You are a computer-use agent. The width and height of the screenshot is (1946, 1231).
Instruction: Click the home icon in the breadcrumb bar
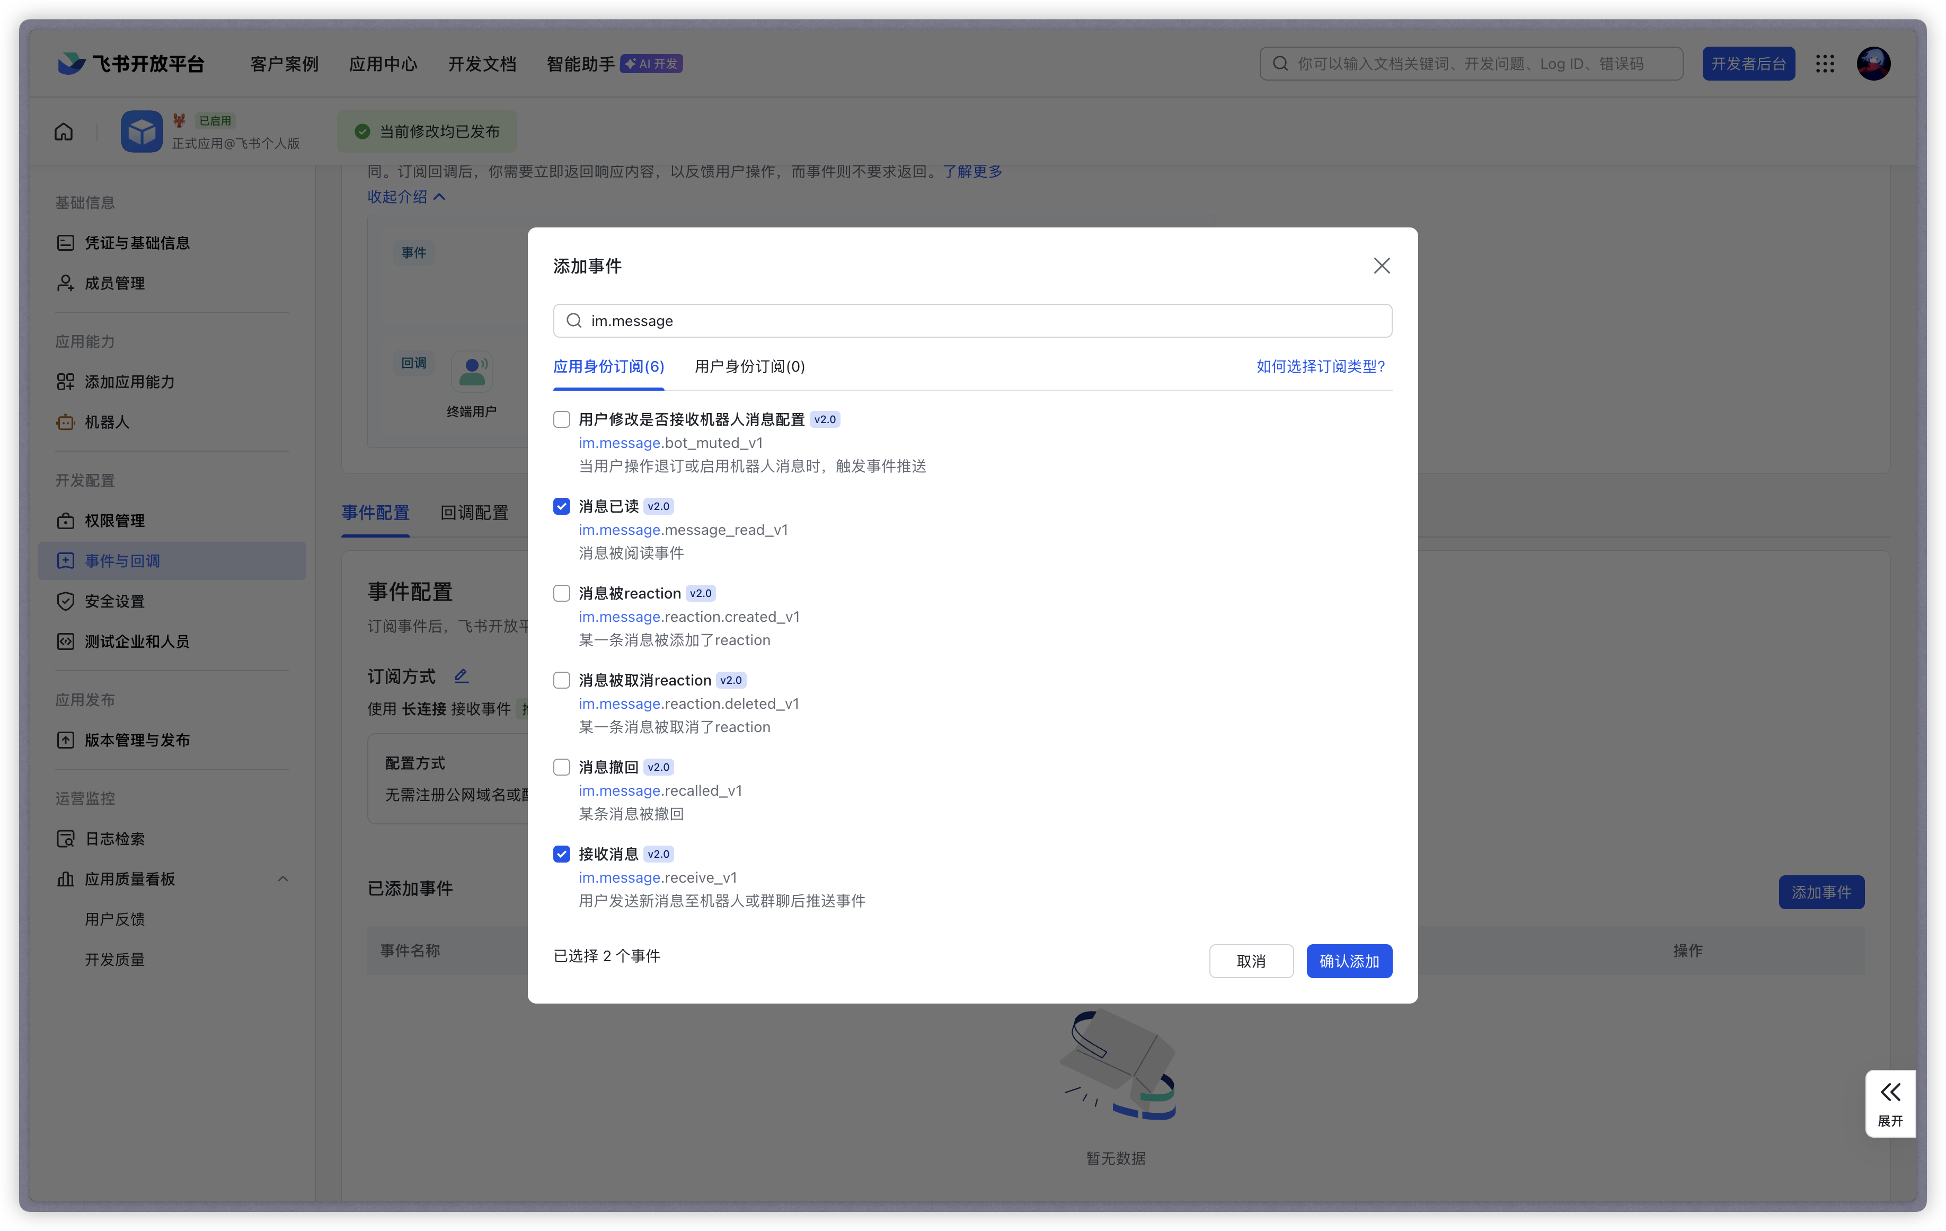pos(64,132)
